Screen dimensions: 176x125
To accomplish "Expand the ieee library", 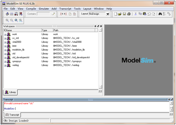I will 5,46.
